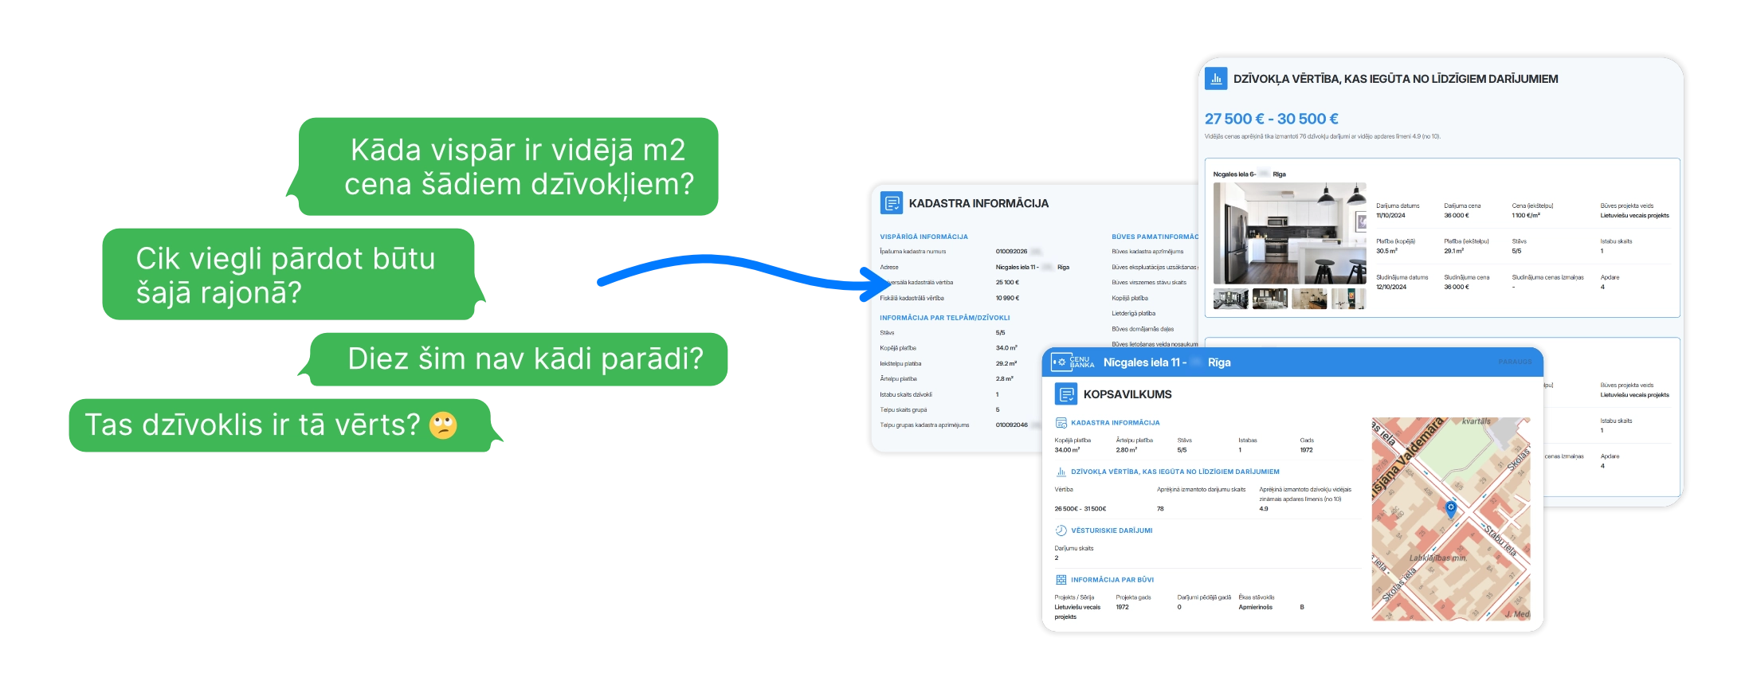This screenshot has width=1753, height=689.
Task: Click the Cenu Banka logo icon
Action: (x=1073, y=362)
